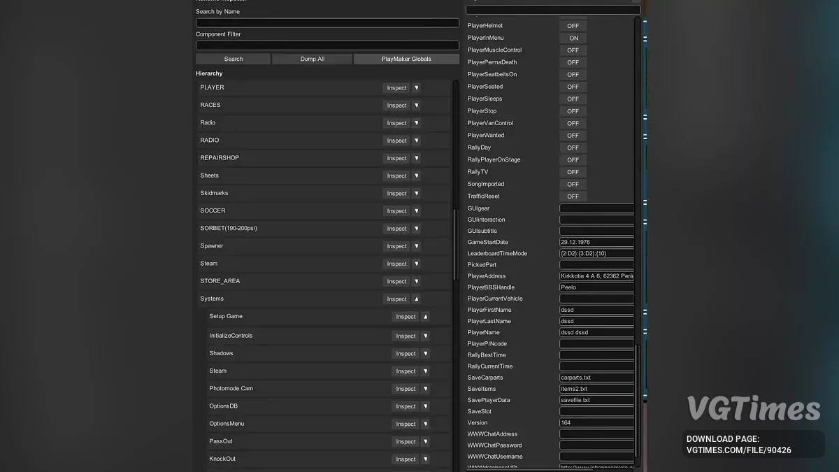Expand the PLAYER dropdown arrow
The image size is (839, 472).
click(x=417, y=87)
